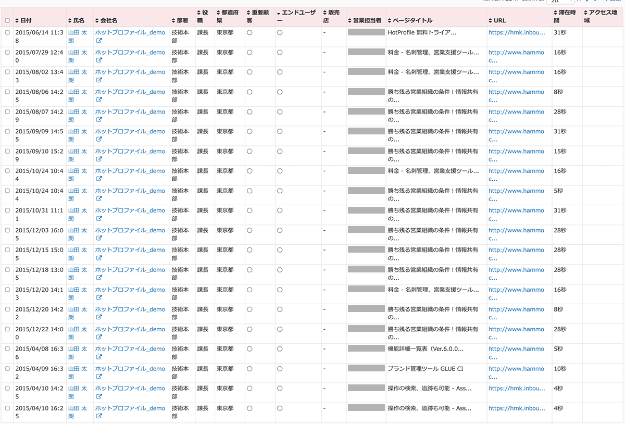625x424 pixels.
Task: Open external link icon in 2015/06/14 row
Action: [x=99, y=41]
